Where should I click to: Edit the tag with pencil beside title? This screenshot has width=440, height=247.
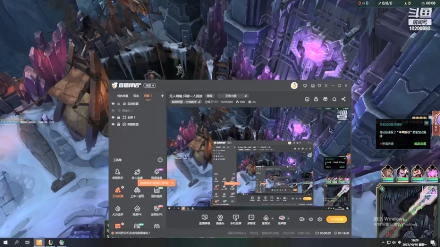pyautogui.click(x=233, y=96)
